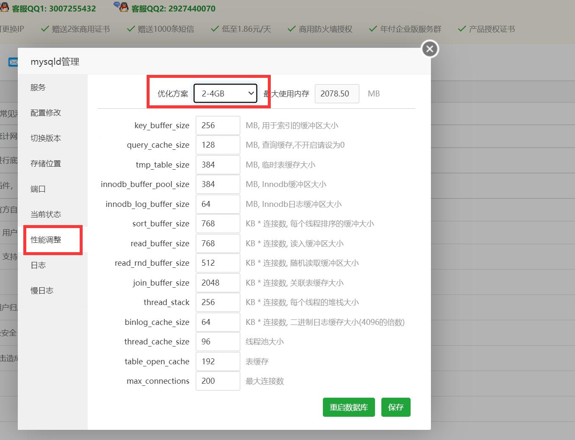575x440 pixels.
Task: Save settings with the 保存 button
Action: (396, 407)
